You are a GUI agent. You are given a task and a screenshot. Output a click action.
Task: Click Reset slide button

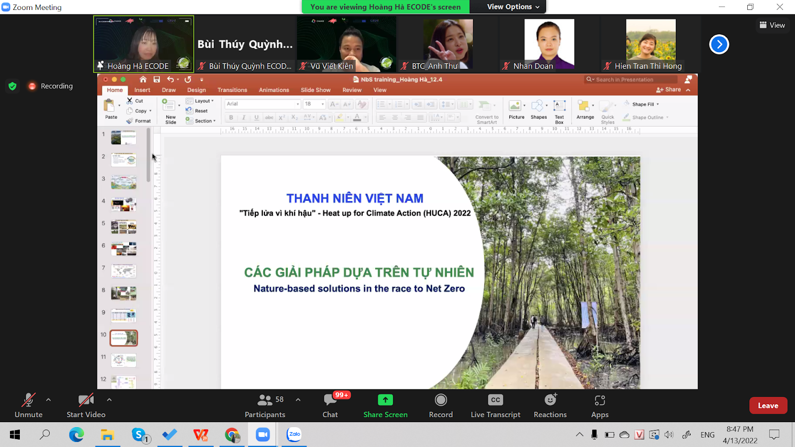[x=197, y=111]
